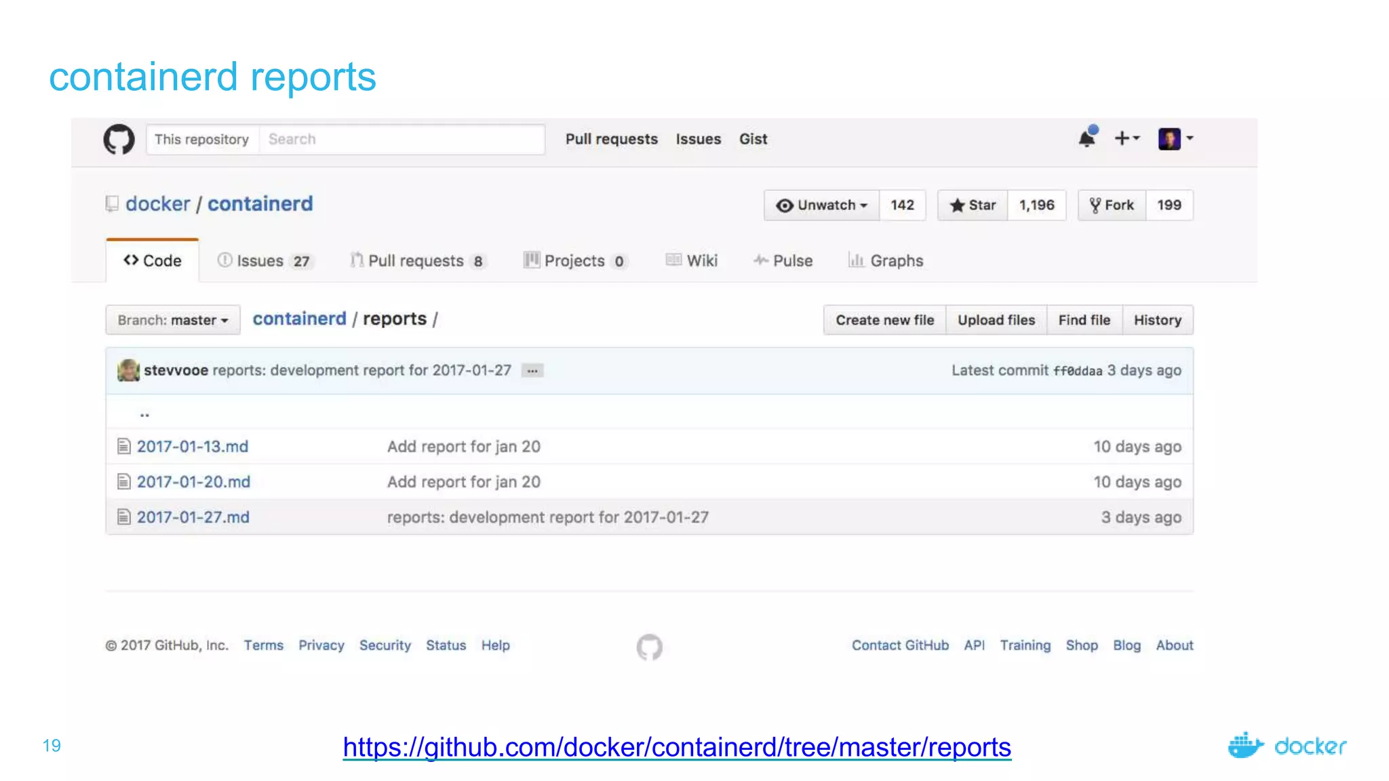Image resolution: width=1389 pixels, height=781 pixels.
Task: Open the Branch: master dropdown
Action: (172, 320)
